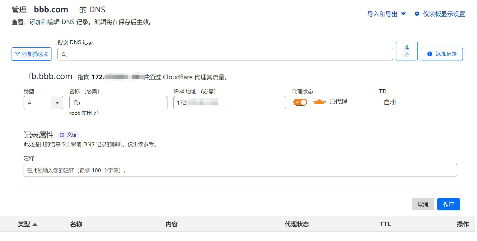The image size is (477, 241).
Task: Open the 导入和导出 dropdown
Action: (386, 14)
